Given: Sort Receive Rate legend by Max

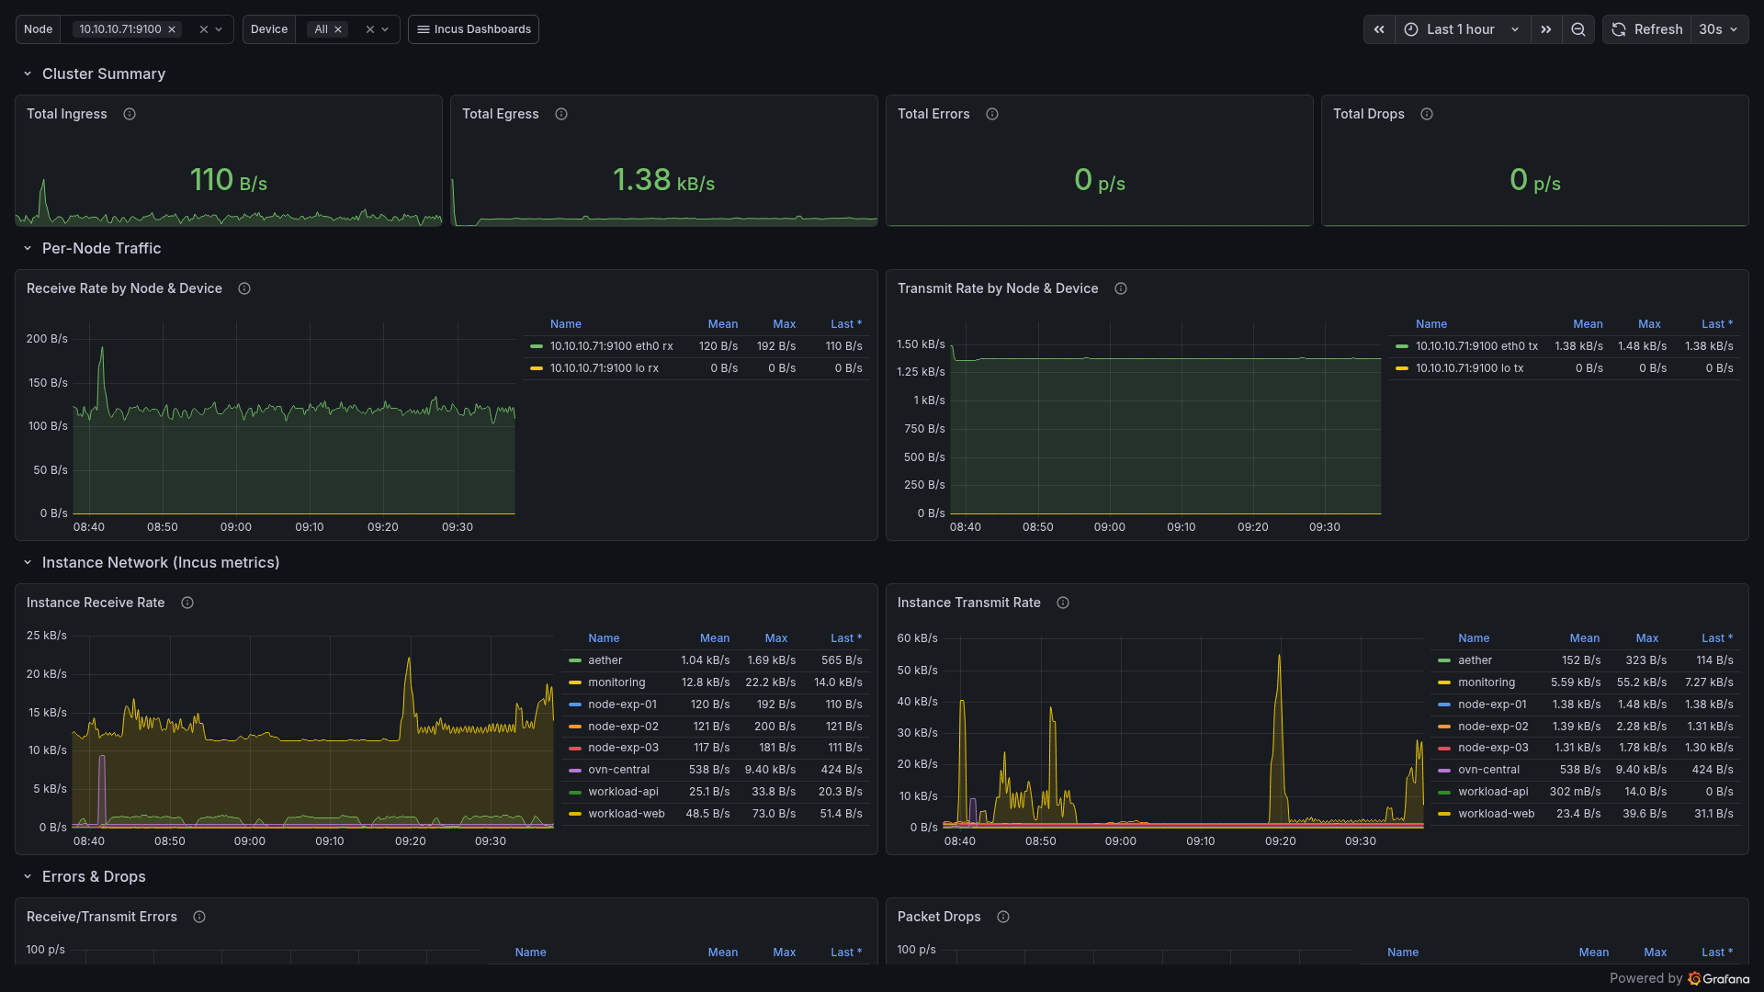Looking at the screenshot, I should [784, 324].
